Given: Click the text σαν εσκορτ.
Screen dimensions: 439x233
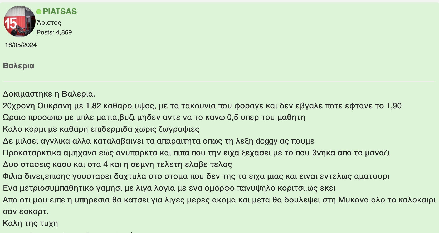Looking at the screenshot, I should (x=26, y=212).
